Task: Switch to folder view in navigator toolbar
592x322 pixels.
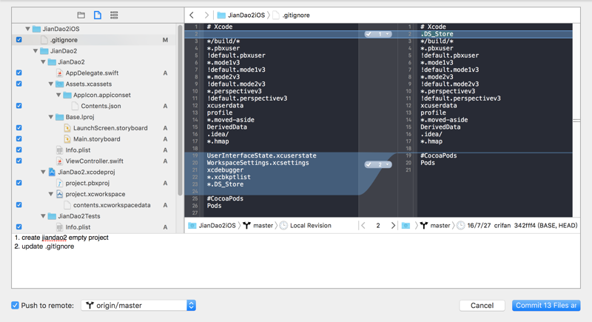Action: tap(81, 15)
